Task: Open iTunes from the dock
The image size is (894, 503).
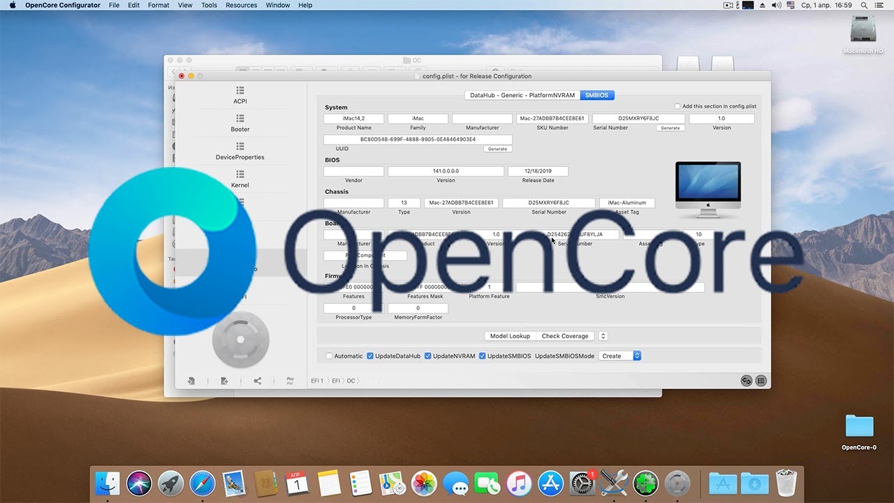Action: tap(518, 483)
